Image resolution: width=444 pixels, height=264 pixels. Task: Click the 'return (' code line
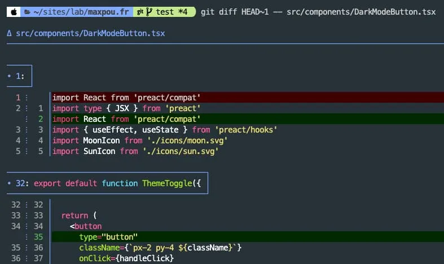point(79,215)
